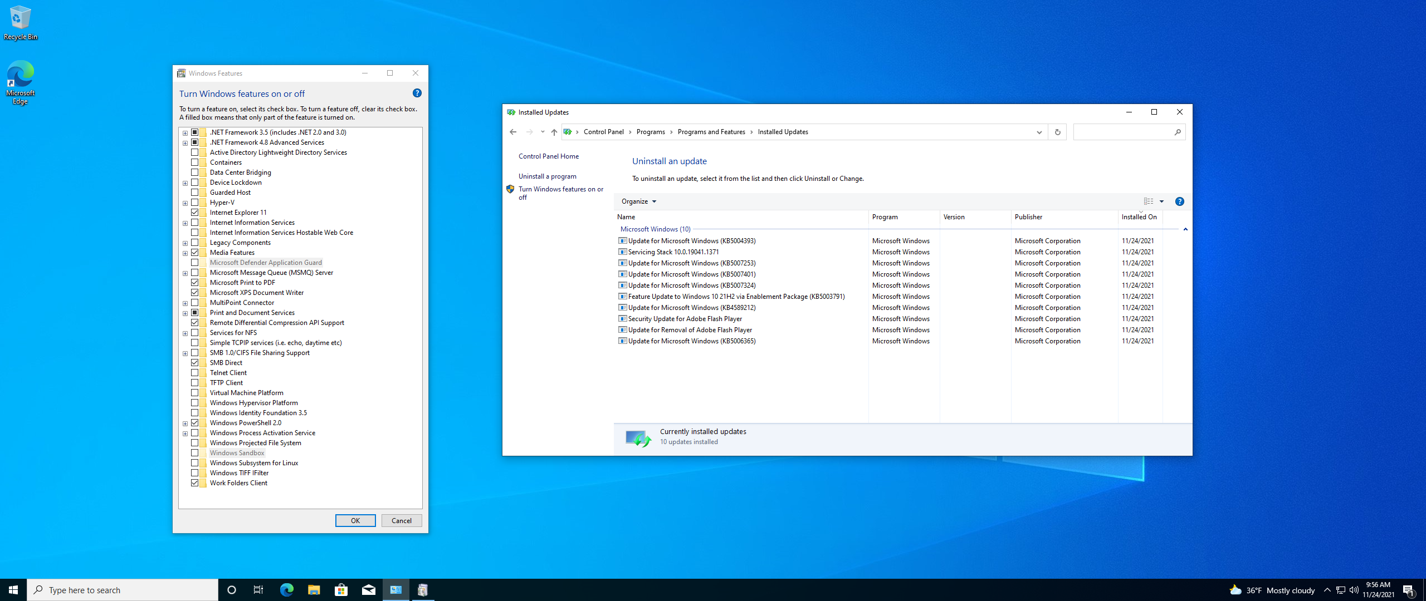Viewport: 1426px width, 601px height.
Task: Select Security Update for Adobe Flash Player
Action: [x=685, y=319]
